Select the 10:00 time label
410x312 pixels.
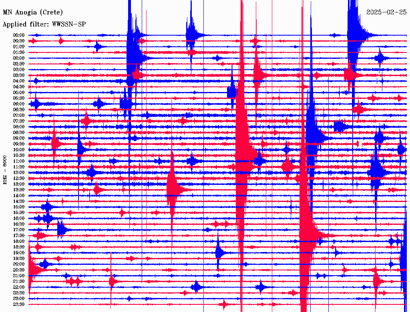point(18,150)
